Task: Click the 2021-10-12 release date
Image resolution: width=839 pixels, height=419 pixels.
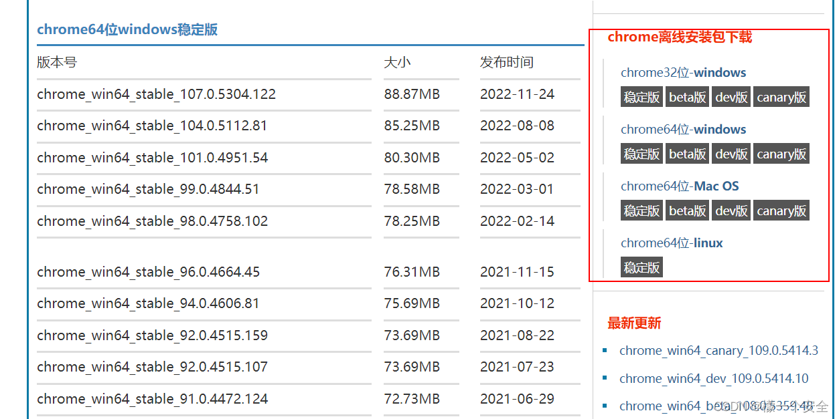Action: tap(517, 303)
